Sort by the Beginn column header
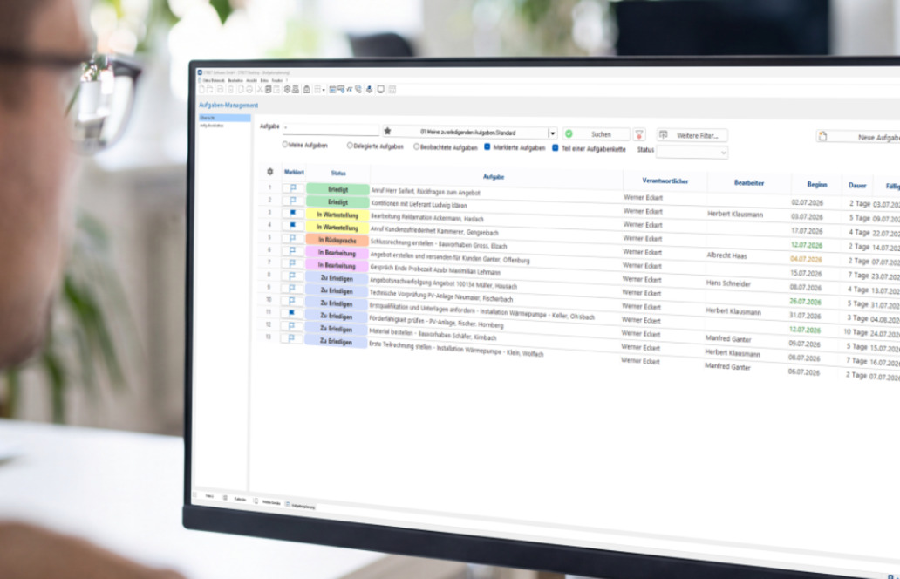The height and width of the screenshot is (579, 900). click(817, 185)
